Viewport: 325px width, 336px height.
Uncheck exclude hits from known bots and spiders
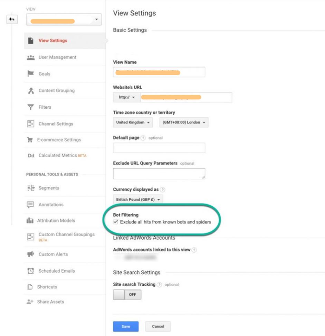tap(115, 222)
